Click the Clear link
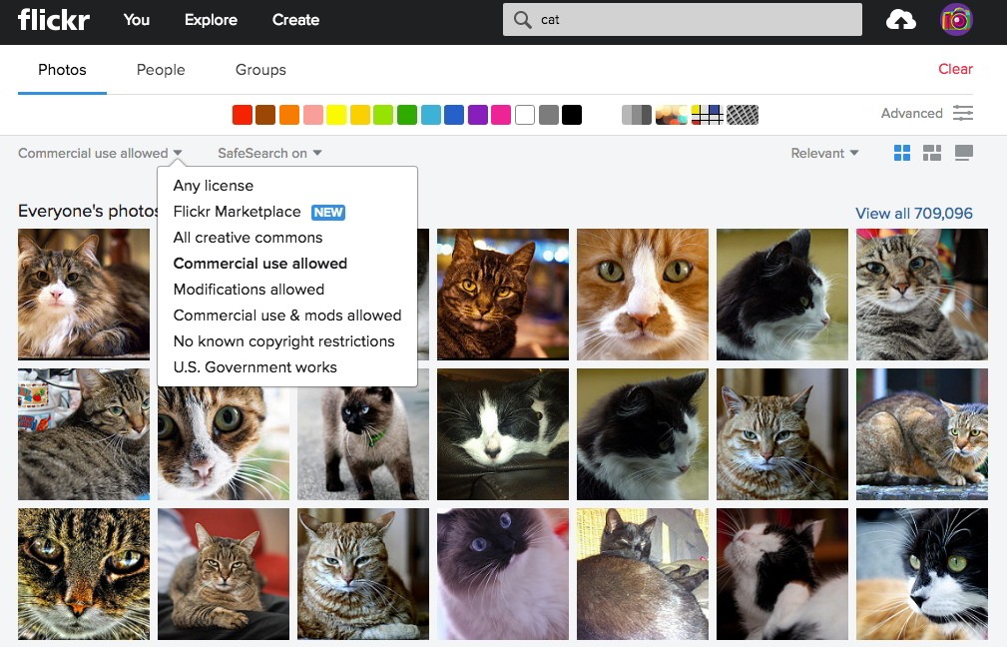1007x647 pixels. coord(955,69)
